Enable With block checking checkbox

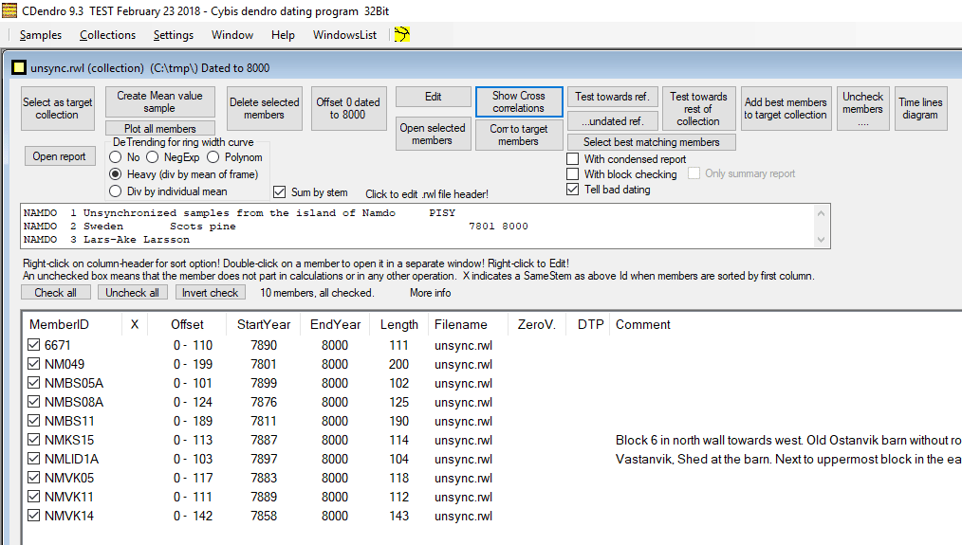point(572,174)
